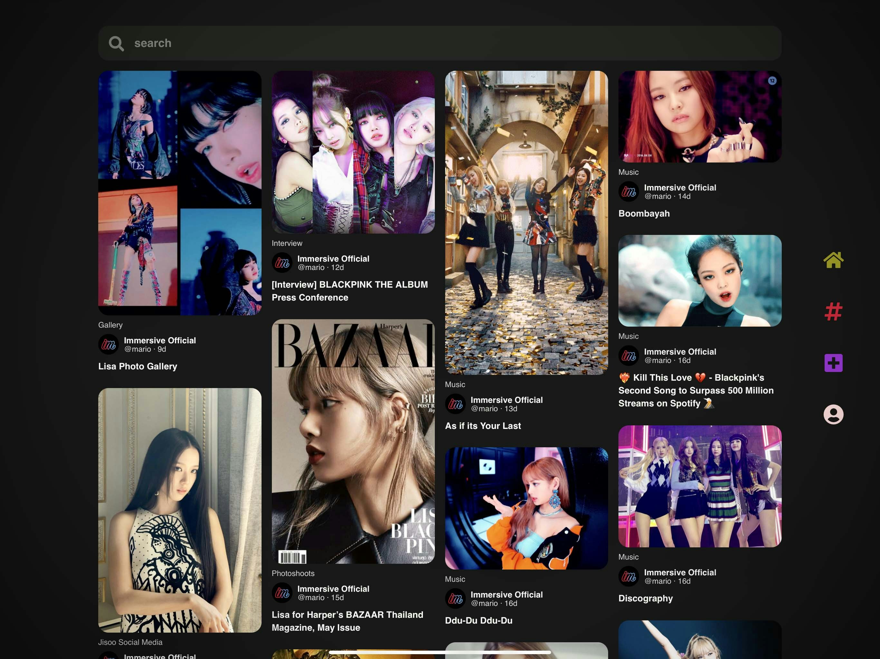
Task: Select Music label above As if its Your Last
Action: pyautogui.click(x=455, y=384)
